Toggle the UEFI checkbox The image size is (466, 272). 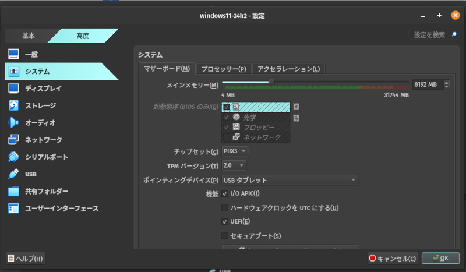(x=225, y=222)
